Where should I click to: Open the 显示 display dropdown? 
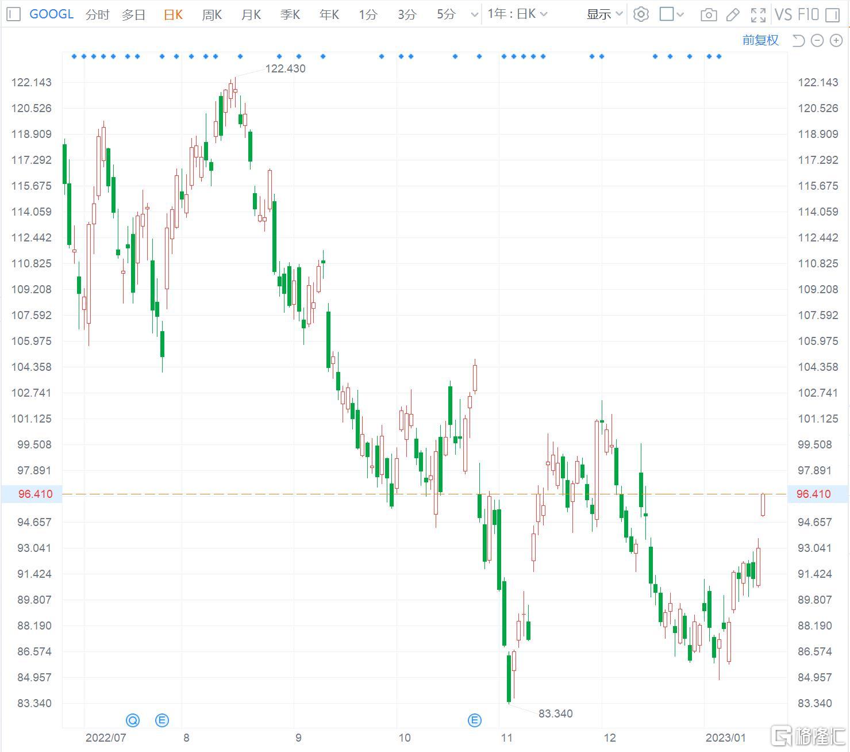pyautogui.click(x=604, y=14)
